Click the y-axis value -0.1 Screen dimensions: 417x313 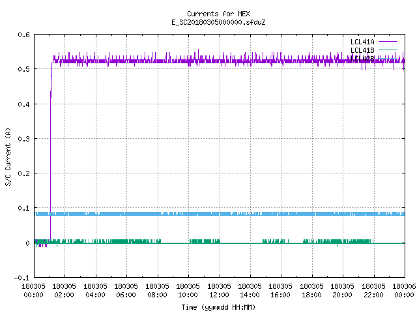(x=22, y=278)
